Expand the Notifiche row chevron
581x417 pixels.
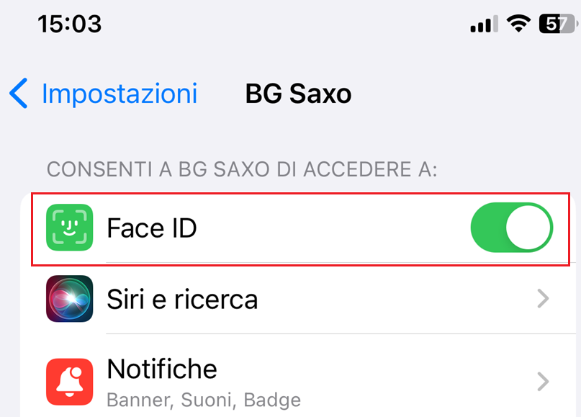544,381
